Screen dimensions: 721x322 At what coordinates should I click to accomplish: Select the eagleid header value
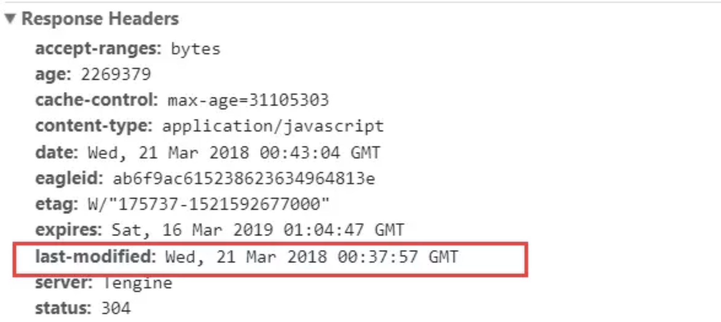244,178
